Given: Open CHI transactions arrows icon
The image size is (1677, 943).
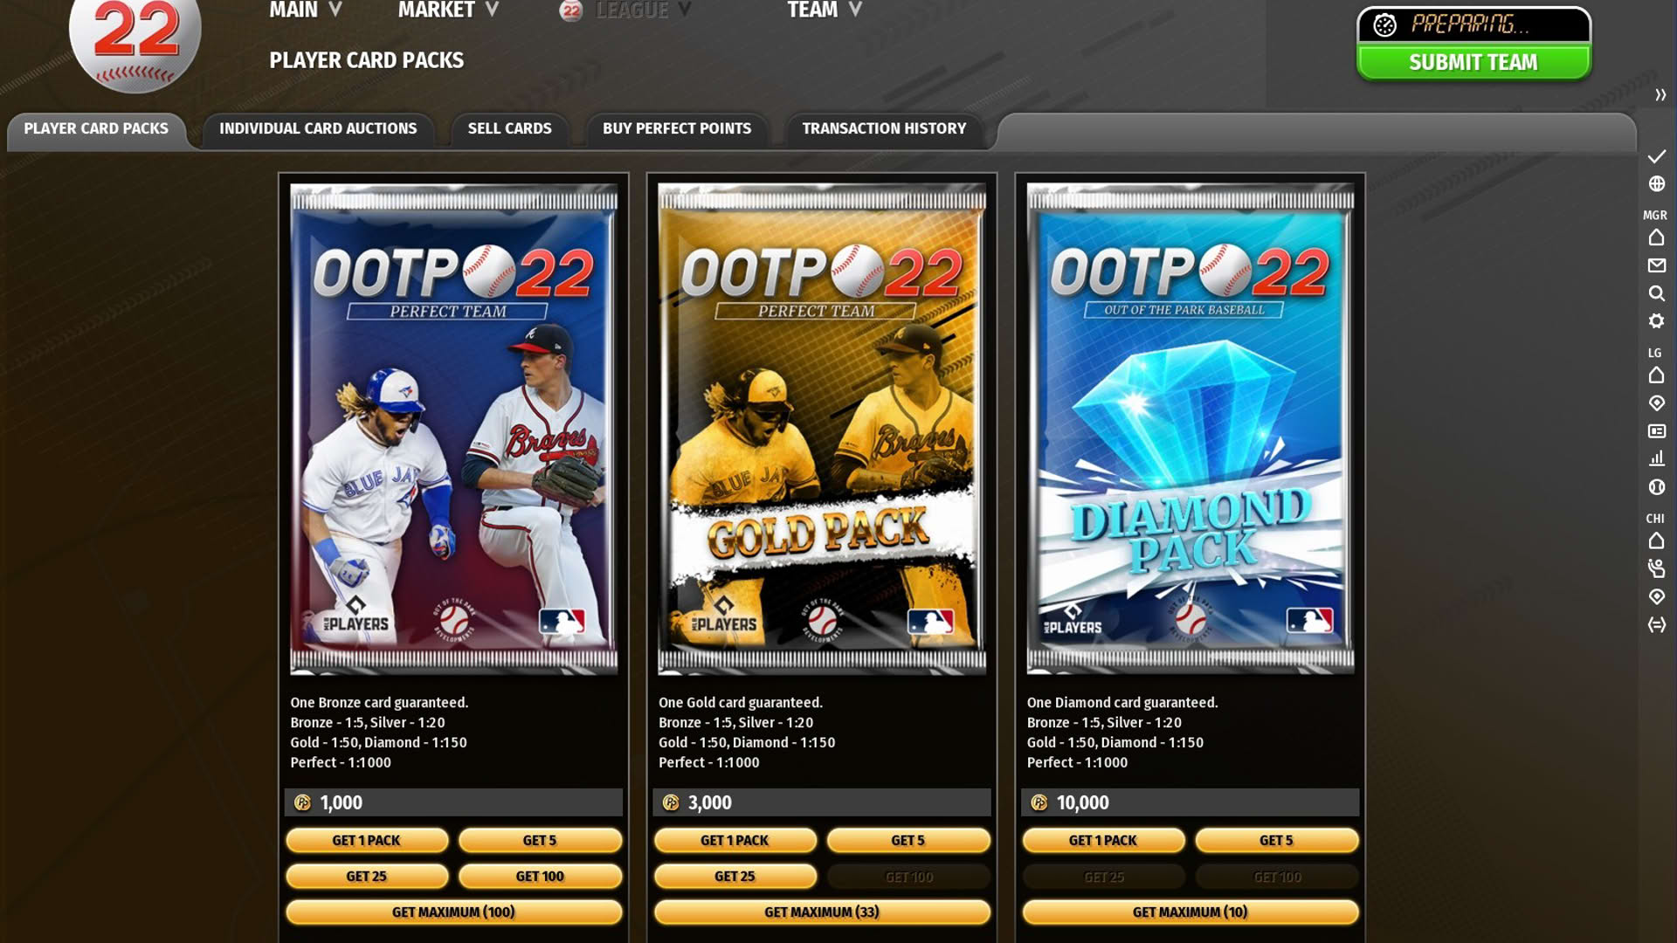Looking at the screenshot, I should (x=1657, y=624).
